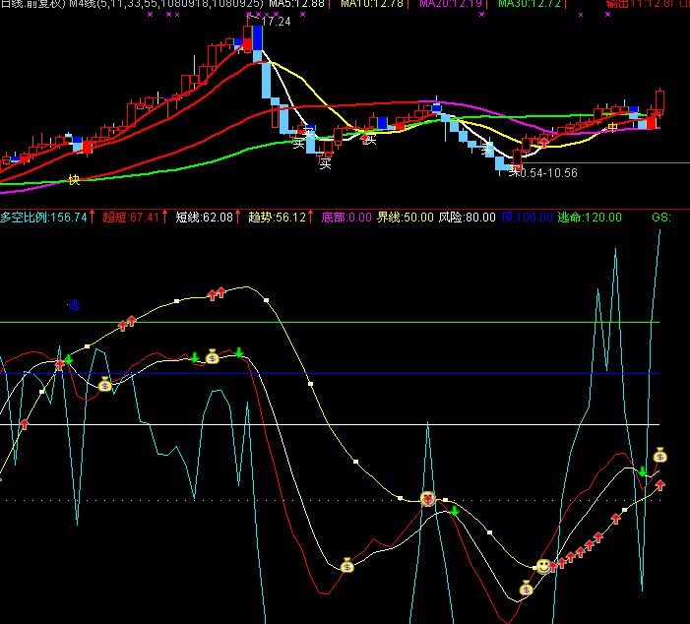Click the red-faced icon on the dotted line
The image size is (690, 624).
click(427, 499)
